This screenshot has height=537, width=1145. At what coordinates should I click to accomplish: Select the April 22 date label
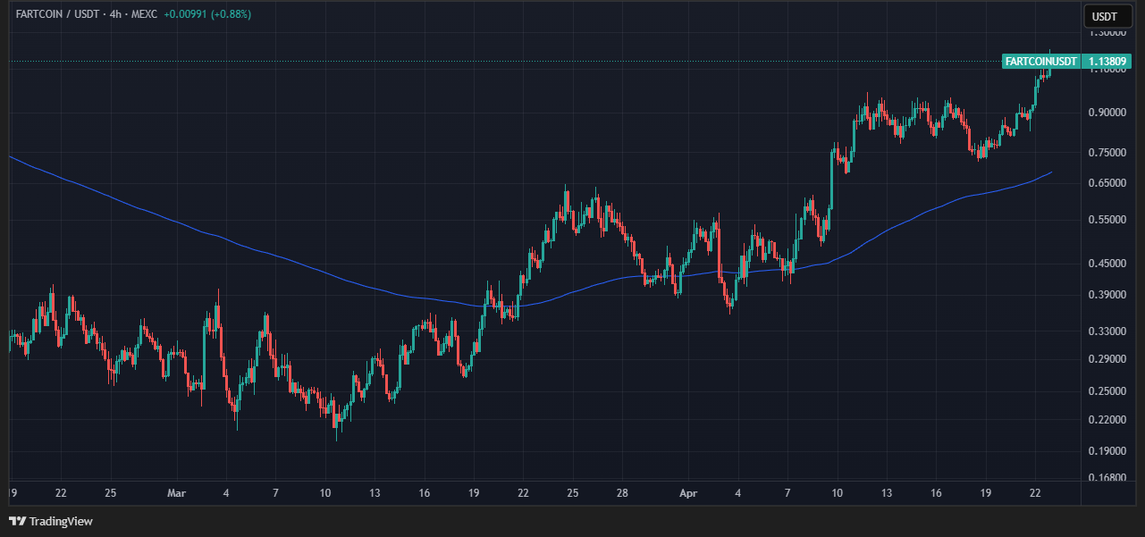[1035, 493]
